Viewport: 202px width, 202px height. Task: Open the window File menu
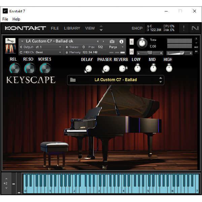click(5, 19)
